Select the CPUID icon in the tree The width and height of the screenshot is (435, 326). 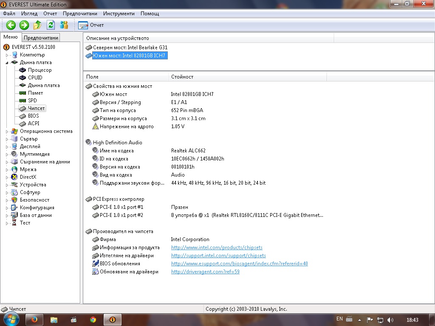pos(23,78)
